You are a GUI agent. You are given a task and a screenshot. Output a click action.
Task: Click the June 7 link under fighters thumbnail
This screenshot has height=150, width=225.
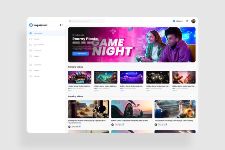point(174,91)
